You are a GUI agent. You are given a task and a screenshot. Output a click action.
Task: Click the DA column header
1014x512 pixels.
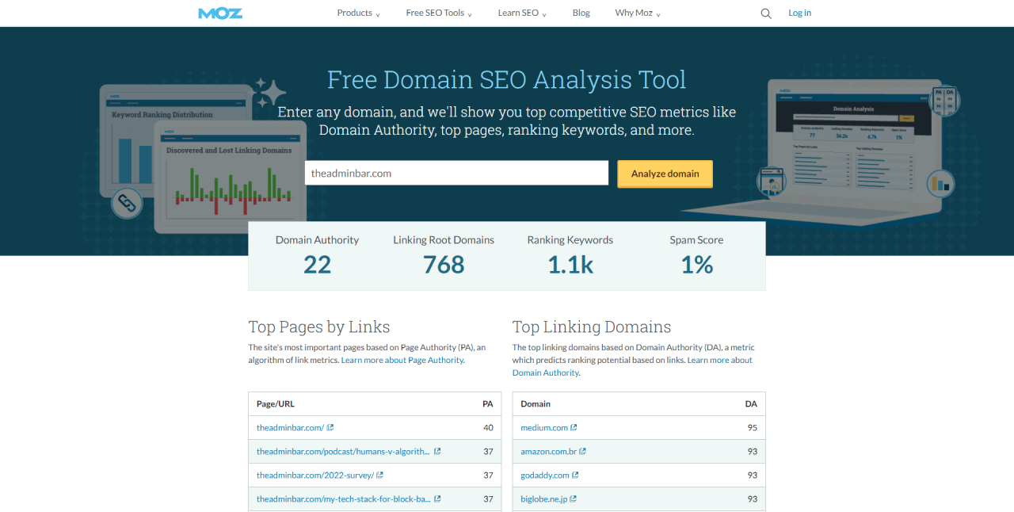point(751,403)
